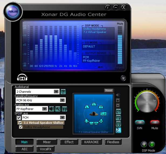Click the OUTPUT DEVICE info box
This screenshot has width=166, height=154.
[98, 59]
